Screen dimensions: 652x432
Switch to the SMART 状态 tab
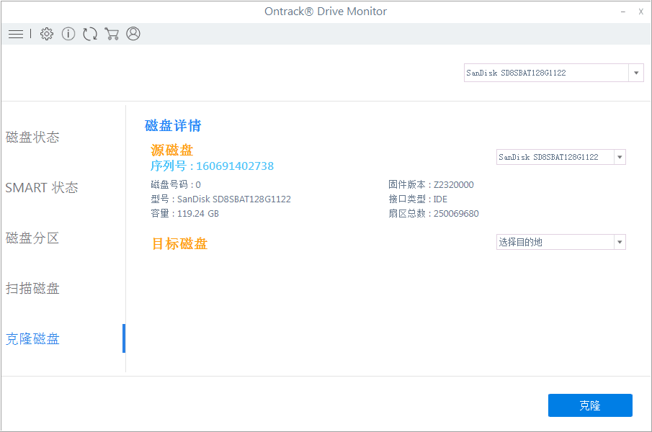[x=42, y=188]
